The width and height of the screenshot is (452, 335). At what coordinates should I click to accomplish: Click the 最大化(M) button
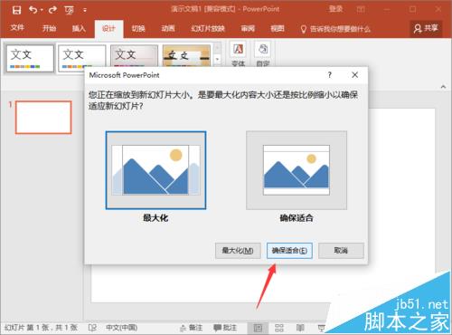[x=238, y=251]
